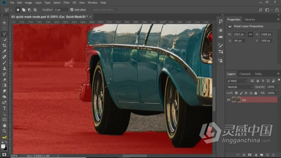Toggle lock image pixels

click(x=241, y=93)
